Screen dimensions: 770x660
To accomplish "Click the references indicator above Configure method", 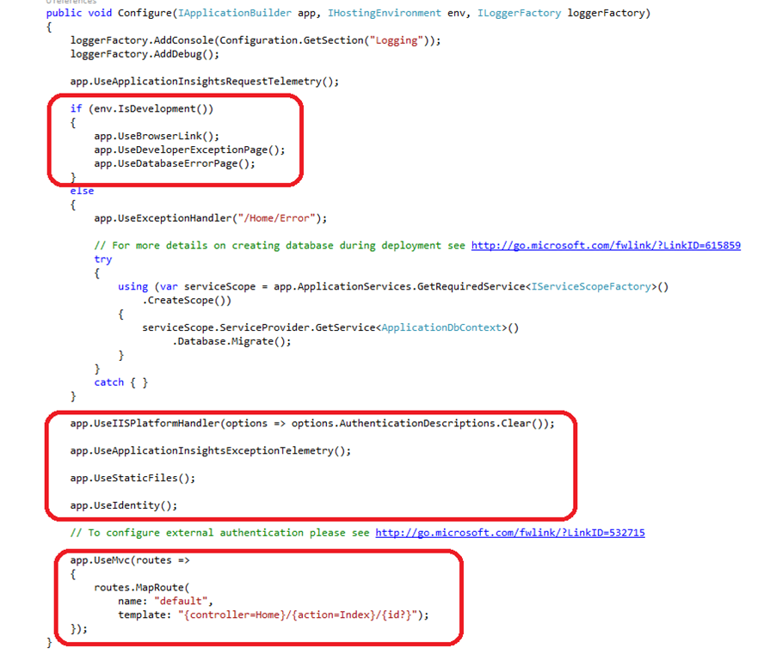I will pyautogui.click(x=71, y=2).
